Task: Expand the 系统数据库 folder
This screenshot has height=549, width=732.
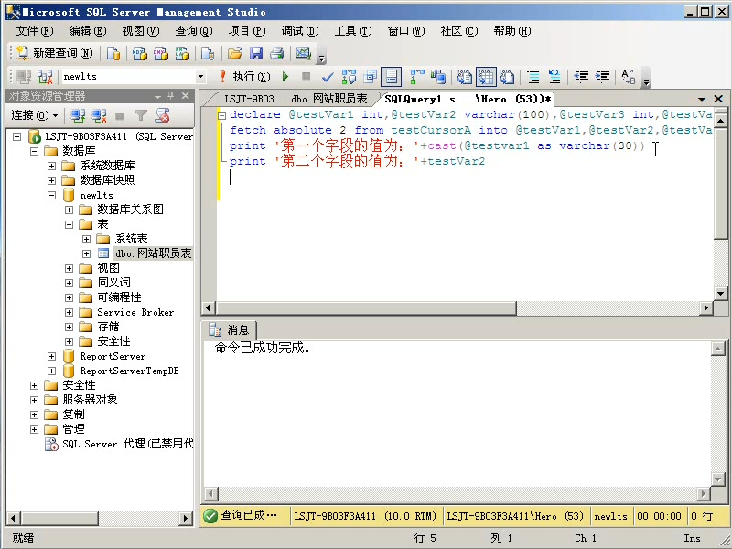Action: coord(51,166)
